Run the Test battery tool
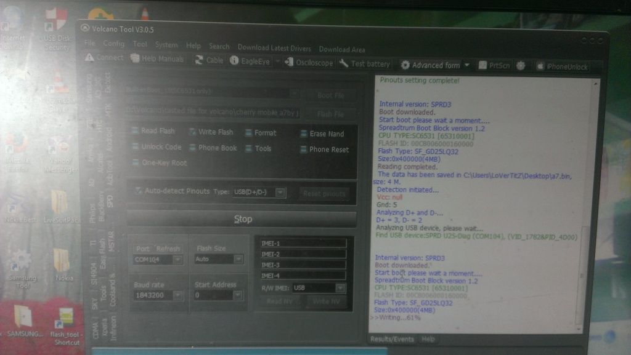Image resolution: width=631 pixels, height=355 pixels. click(x=364, y=63)
